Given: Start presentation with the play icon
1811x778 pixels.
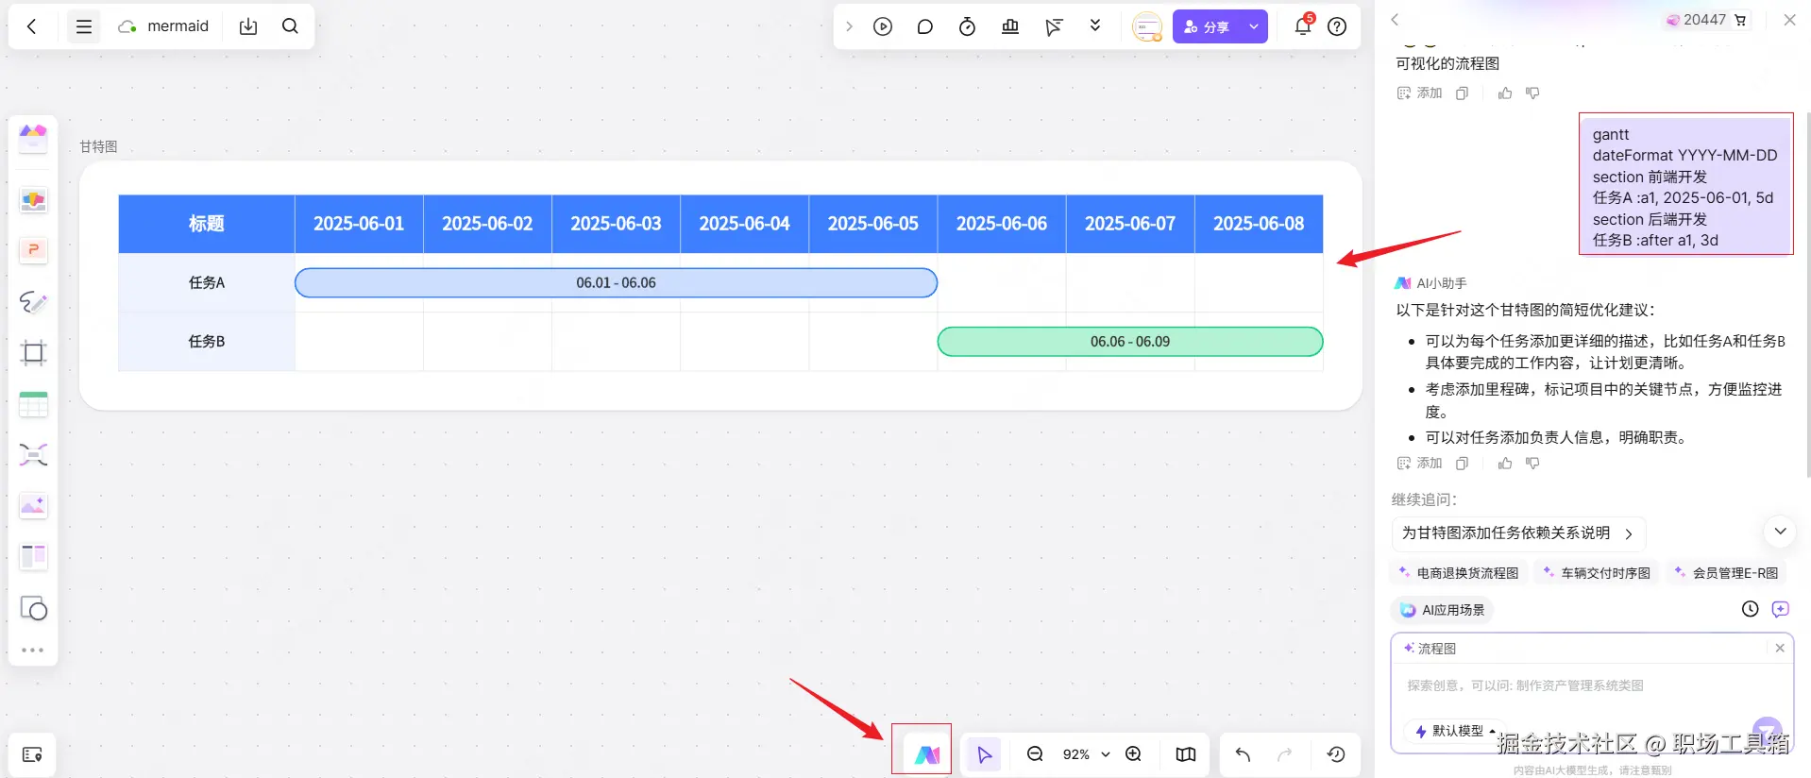Looking at the screenshot, I should point(883,26).
